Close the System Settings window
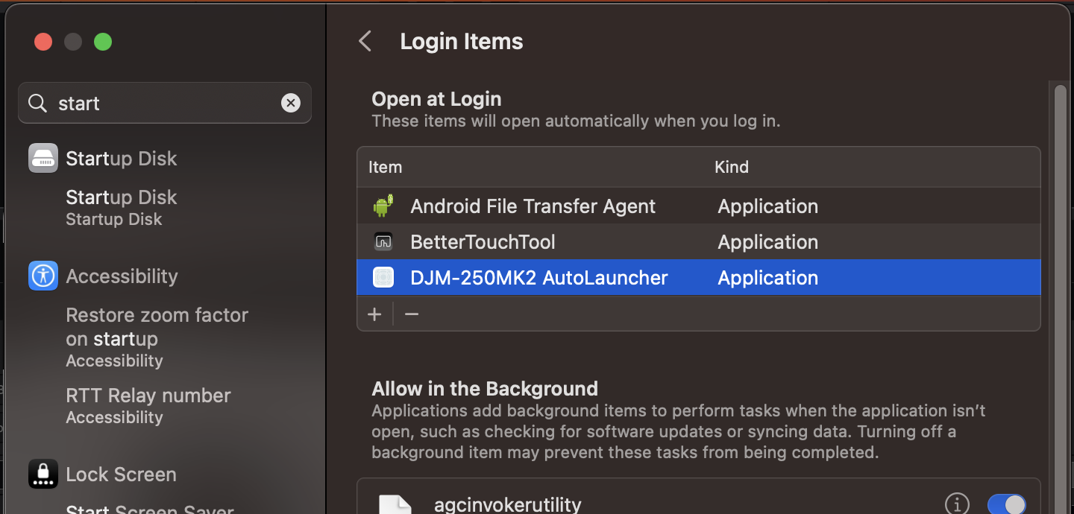 (43, 42)
